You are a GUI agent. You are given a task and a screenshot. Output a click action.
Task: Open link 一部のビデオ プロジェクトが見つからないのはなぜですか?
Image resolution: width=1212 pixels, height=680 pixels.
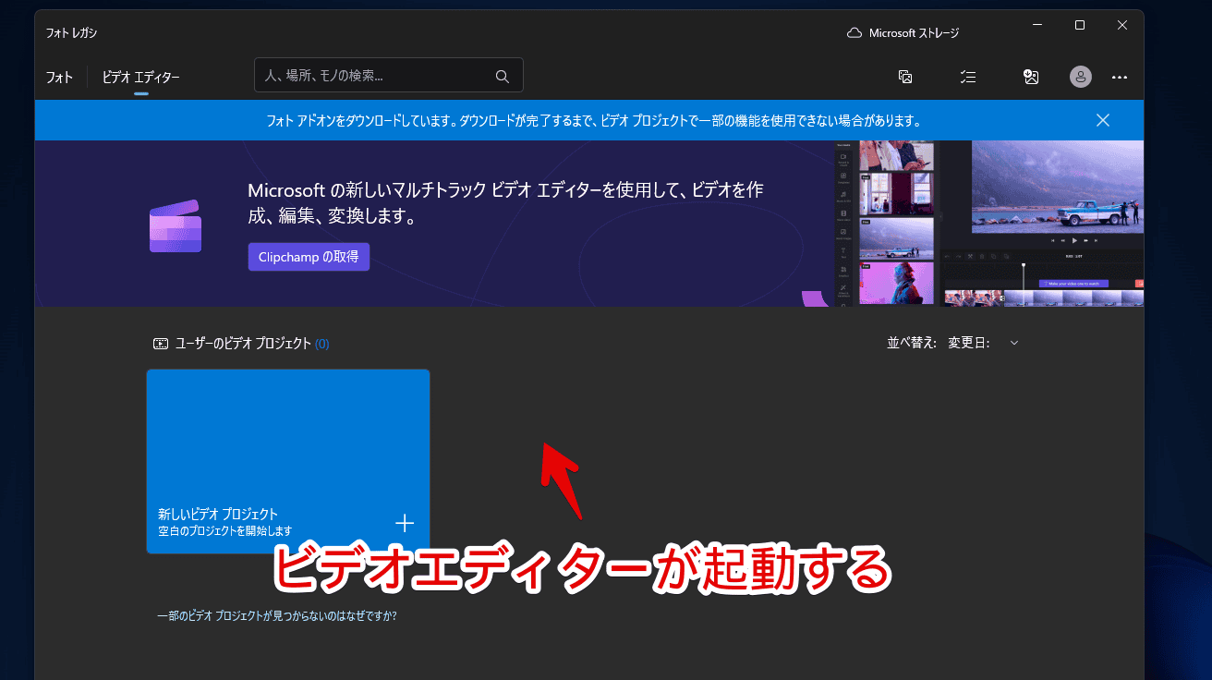pyautogui.click(x=276, y=615)
